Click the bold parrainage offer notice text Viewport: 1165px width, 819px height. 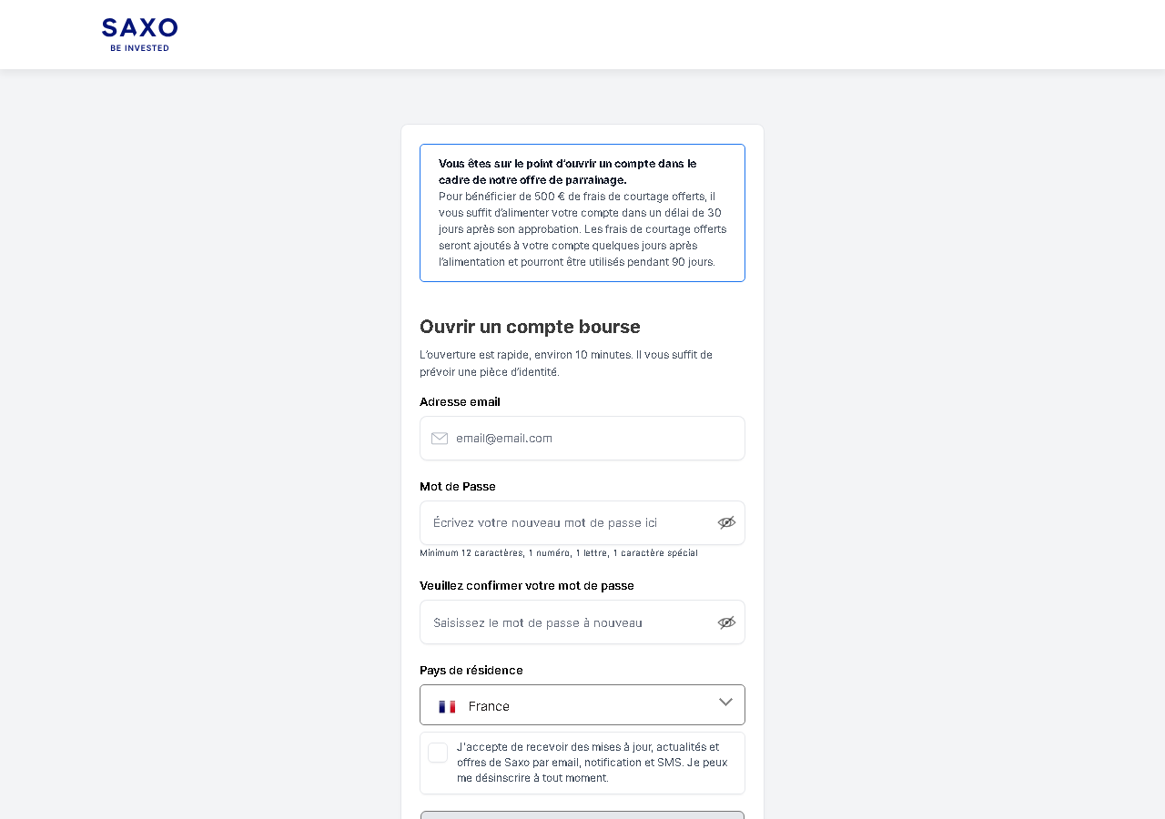click(568, 171)
